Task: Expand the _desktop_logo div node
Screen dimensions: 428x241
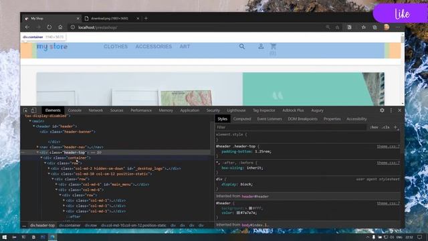Action: (49, 168)
